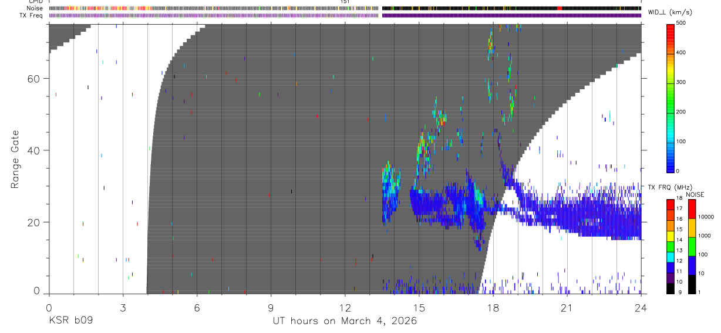Viewport: 721px width, 333px height.
Task: Click the '10000' tick on NOISE scale
Action: 706,217
